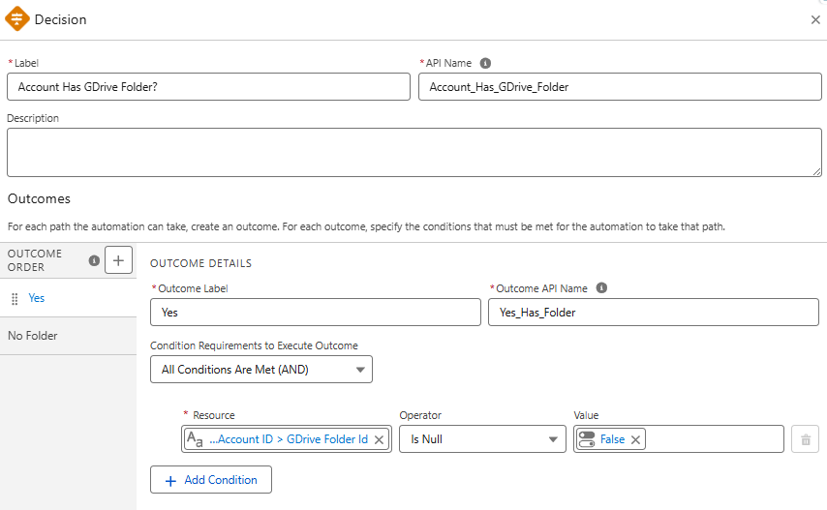827x510 pixels.
Task: Click into the Description text area
Action: (x=414, y=152)
